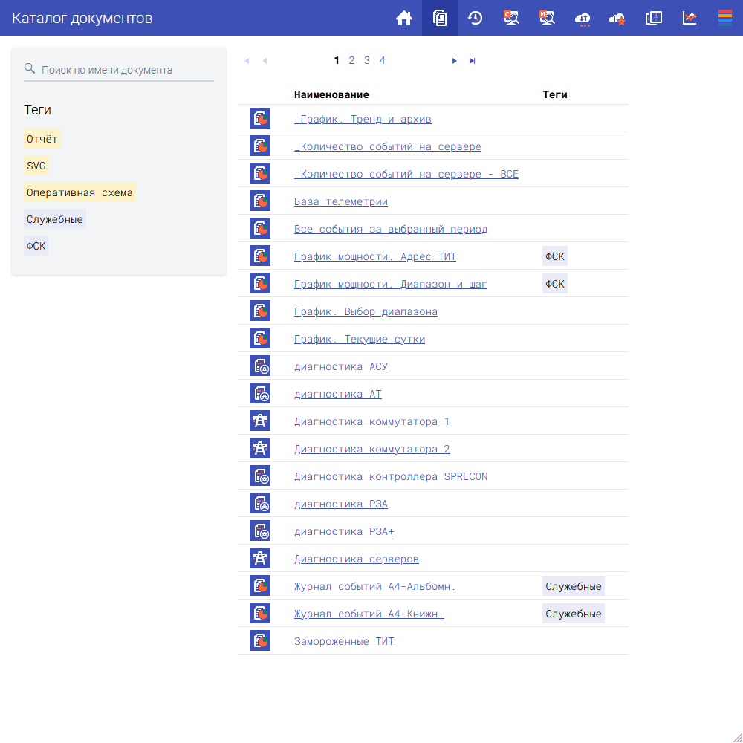Open the cloud up-down arrows icon
Image resolution: width=743 pixels, height=743 pixels.
[583, 18]
